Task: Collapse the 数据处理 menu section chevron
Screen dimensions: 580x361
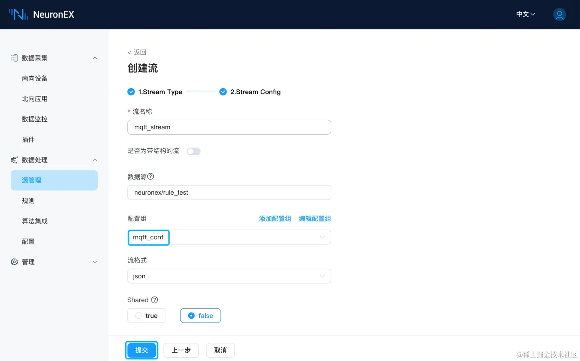Action: pos(95,160)
